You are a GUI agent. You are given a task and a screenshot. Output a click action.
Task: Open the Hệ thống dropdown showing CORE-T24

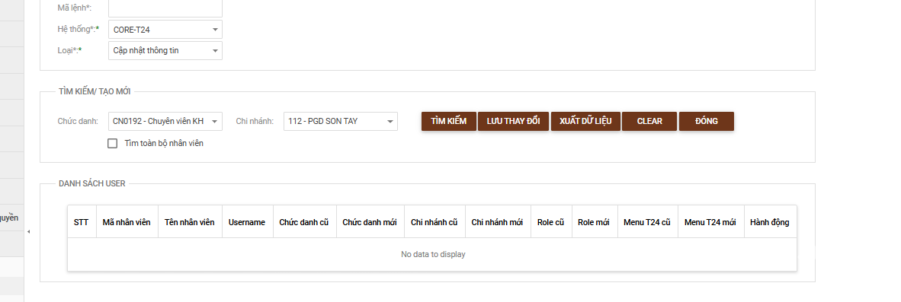pyautogui.click(x=165, y=29)
